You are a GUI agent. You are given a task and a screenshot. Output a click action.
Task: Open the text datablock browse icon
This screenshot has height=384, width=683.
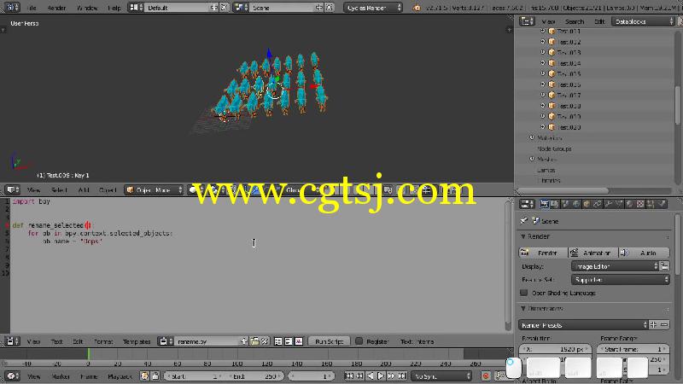tap(166, 341)
